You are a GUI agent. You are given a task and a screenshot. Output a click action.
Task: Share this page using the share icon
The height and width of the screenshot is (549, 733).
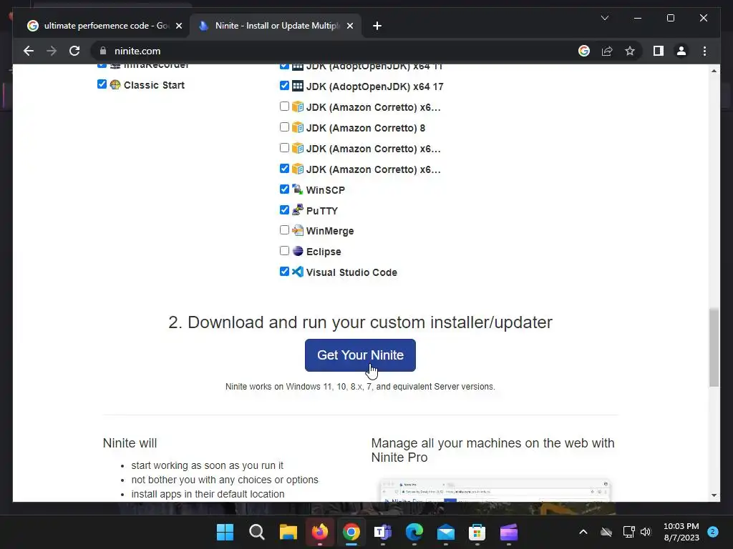click(607, 51)
